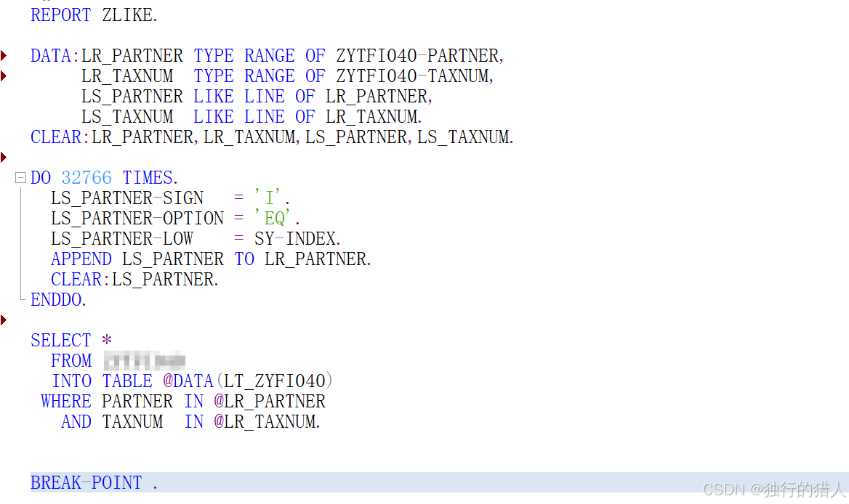Click the ENDDO statement
The width and height of the screenshot is (849, 504).
point(58,300)
